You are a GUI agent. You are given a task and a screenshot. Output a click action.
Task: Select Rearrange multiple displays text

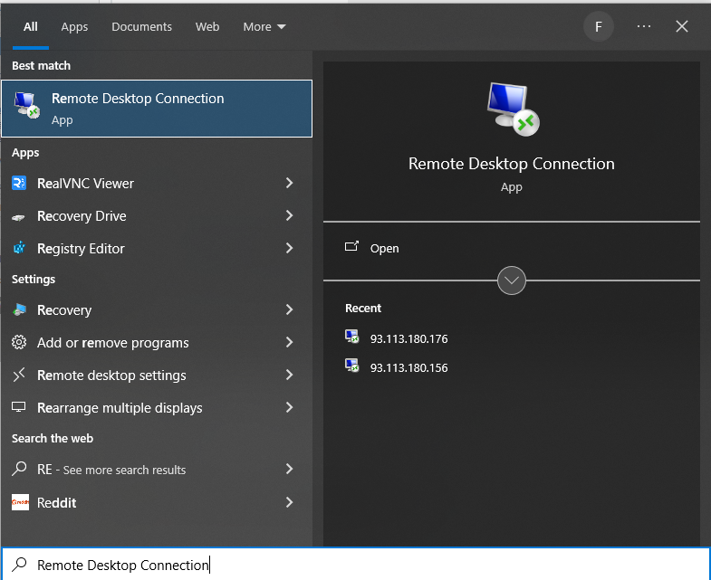120,408
